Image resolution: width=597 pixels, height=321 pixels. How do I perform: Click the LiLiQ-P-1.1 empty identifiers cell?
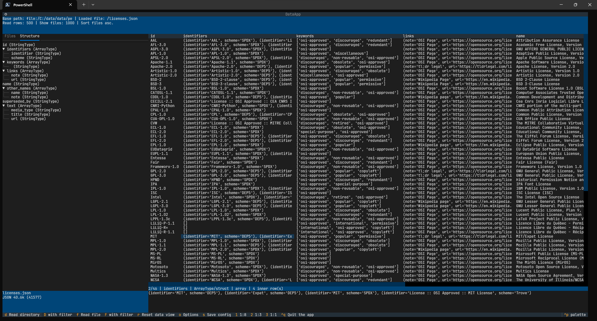tap(185, 223)
